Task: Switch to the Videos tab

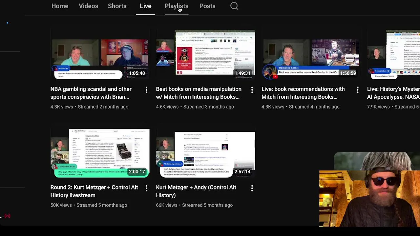Action: coord(88,6)
